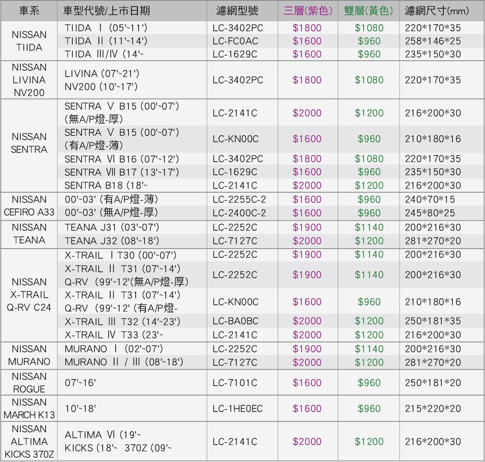Click filter size 245*80*25

pos(430,213)
